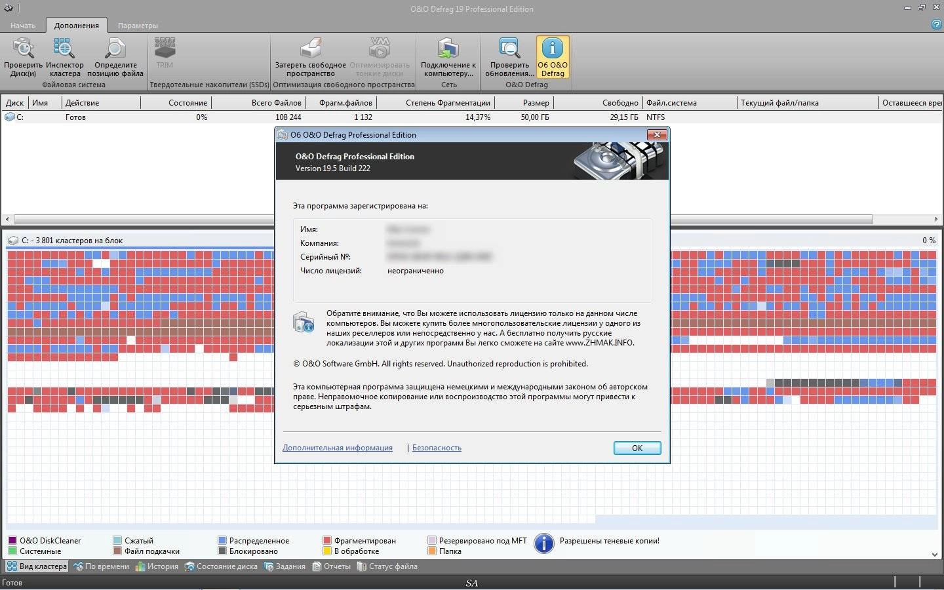Open the Отчеты bottom tab
Viewport: 944px width, 590px height.
pos(331,566)
